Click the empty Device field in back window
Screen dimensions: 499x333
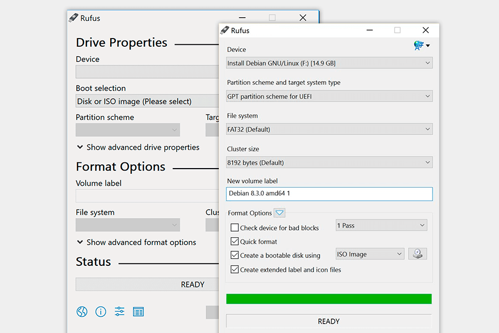point(147,72)
